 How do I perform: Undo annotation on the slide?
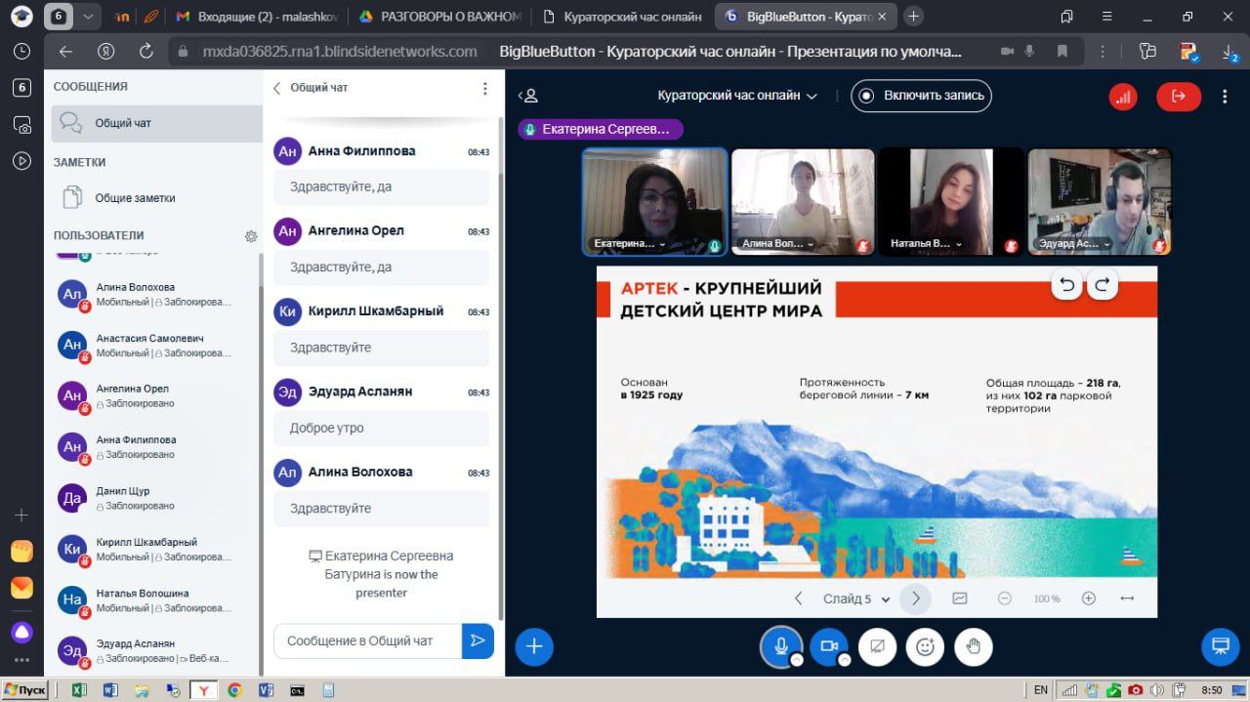pos(1067,285)
